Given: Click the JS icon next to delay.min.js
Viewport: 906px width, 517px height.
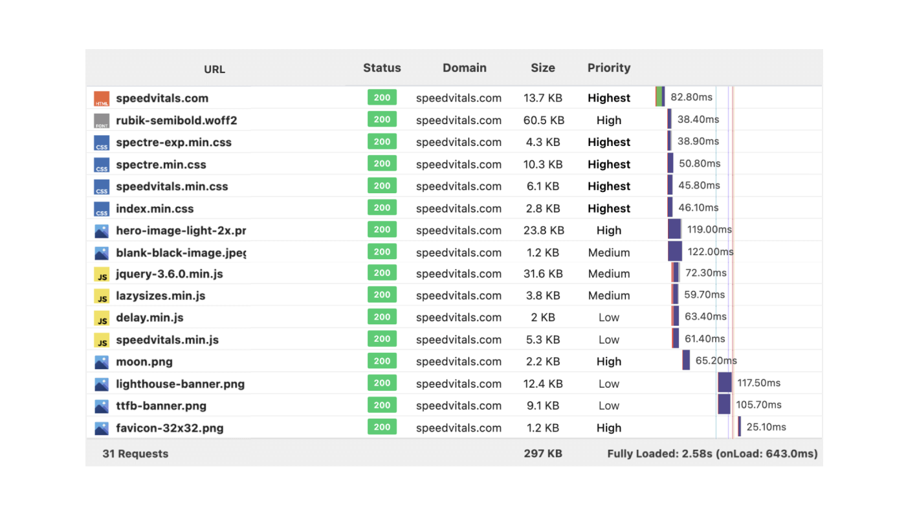Looking at the screenshot, I should [x=102, y=317].
